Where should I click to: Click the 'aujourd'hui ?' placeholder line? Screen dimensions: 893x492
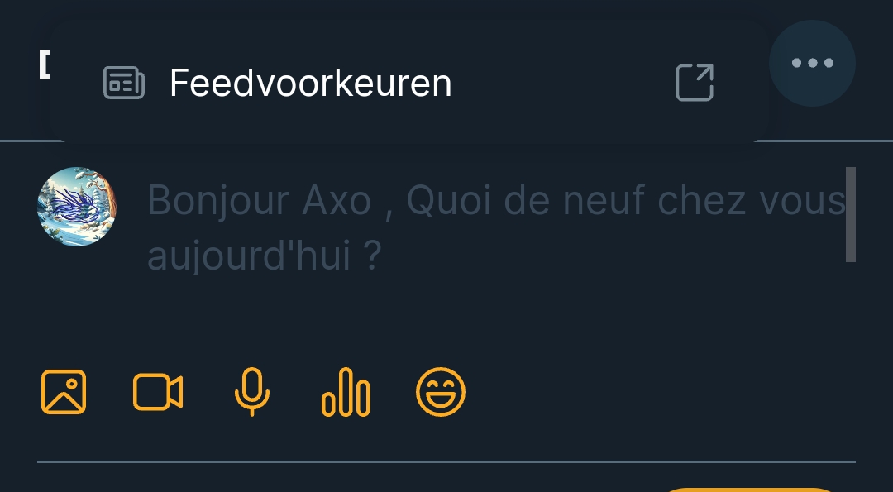264,256
